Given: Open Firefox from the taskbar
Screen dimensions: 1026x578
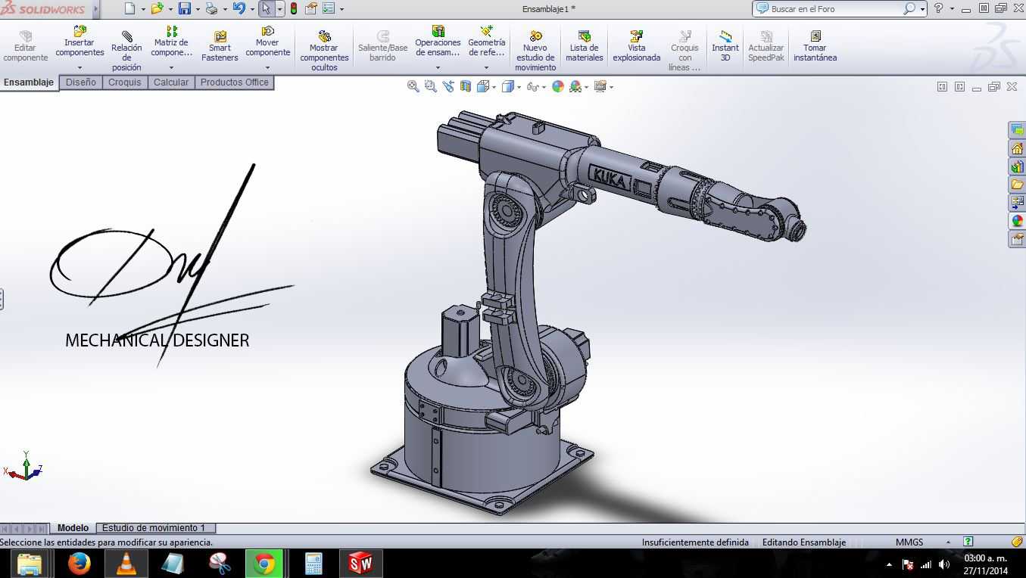Looking at the screenshot, I should (79, 564).
